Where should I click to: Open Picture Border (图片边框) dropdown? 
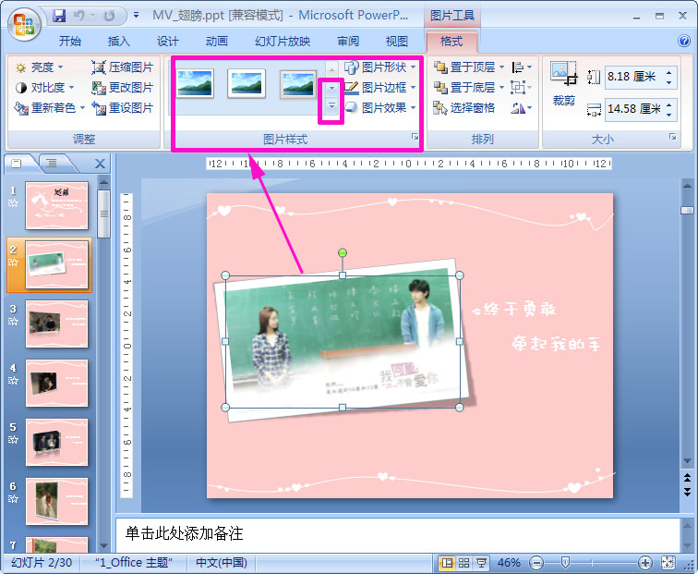(x=380, y=87)
